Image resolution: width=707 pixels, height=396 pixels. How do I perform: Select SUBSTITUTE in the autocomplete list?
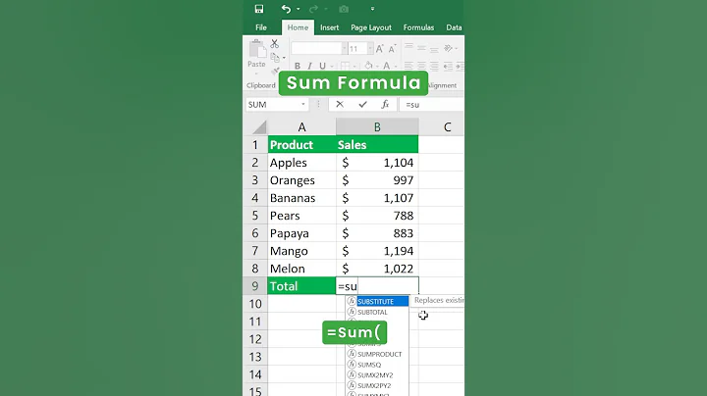[x=377, y=301]
